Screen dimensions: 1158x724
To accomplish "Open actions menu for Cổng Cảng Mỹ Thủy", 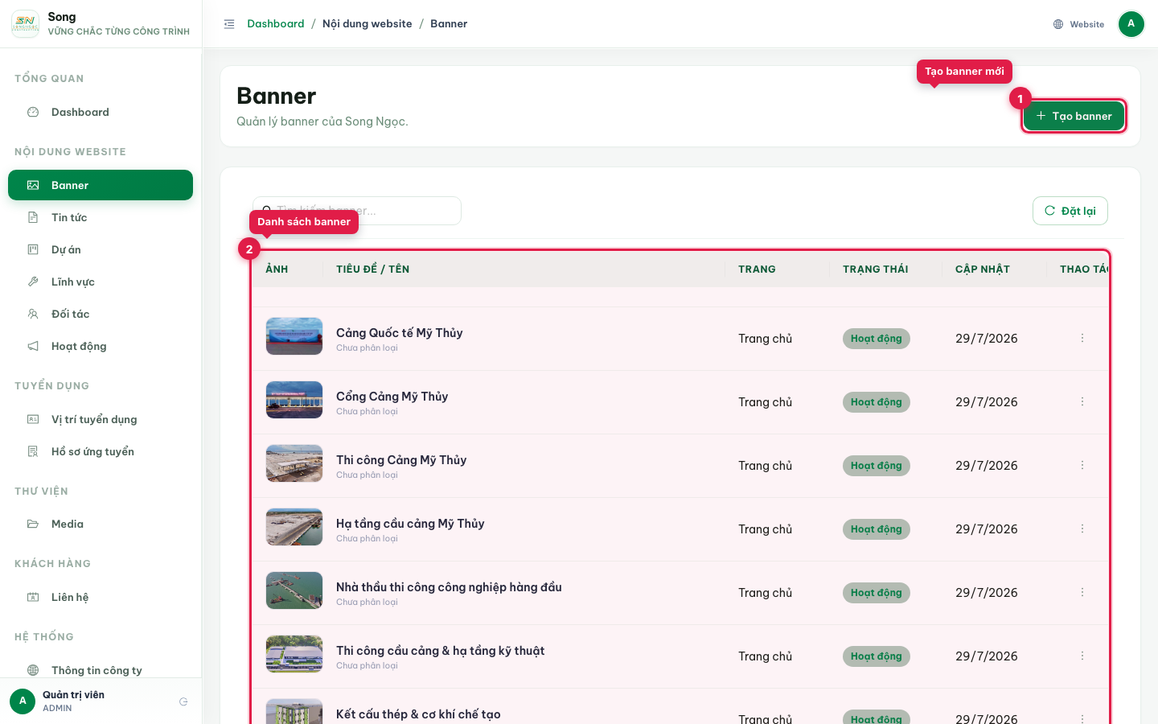I will click(x=1082, y=401).
